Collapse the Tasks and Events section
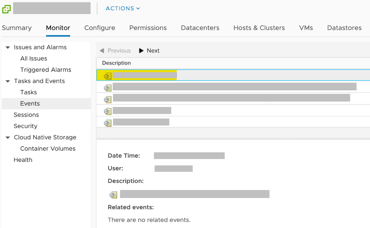This screenshot has height=228, width=370. (8, 81)
